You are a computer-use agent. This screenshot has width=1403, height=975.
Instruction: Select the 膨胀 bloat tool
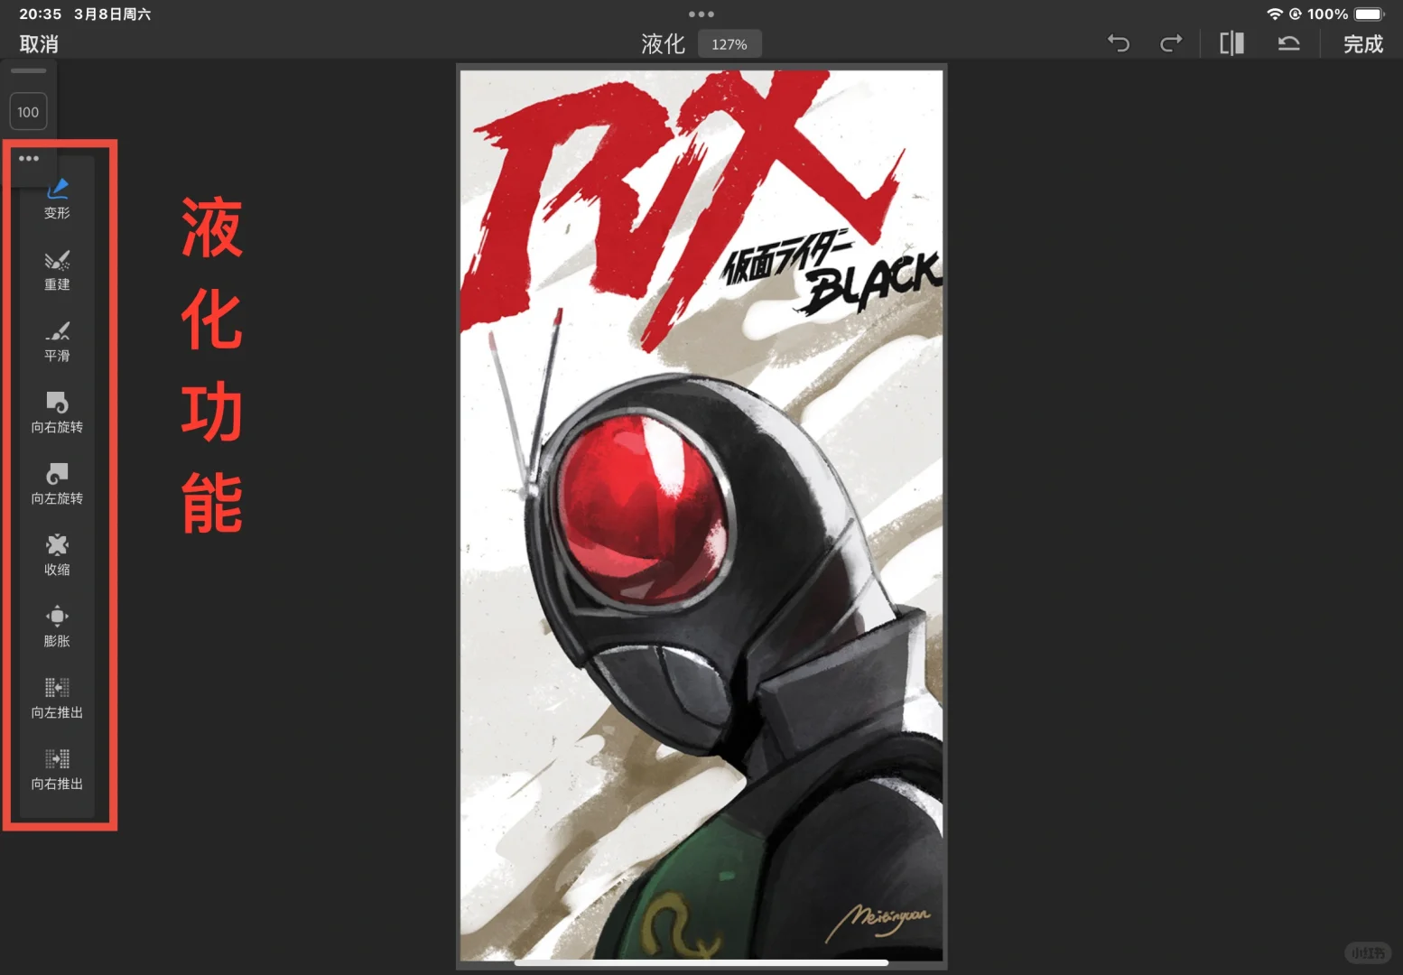pos(57,627)
